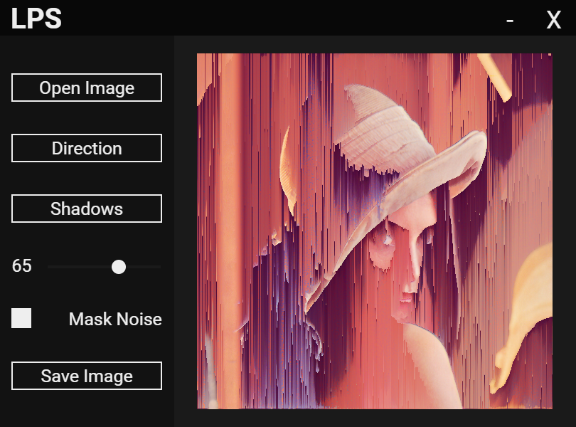Change the pixel sorting Direction
This screenshot has height=427, width=576.
click(x=87, y=148)
